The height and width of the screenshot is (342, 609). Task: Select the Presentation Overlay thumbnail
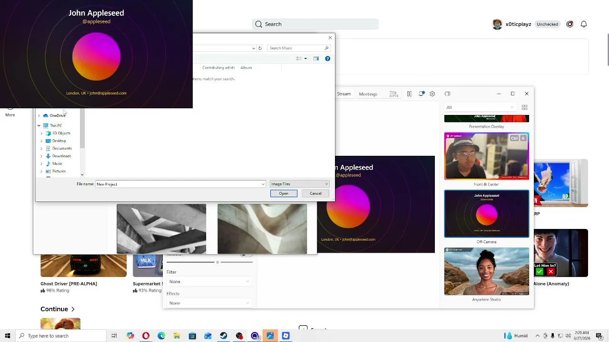486,119
